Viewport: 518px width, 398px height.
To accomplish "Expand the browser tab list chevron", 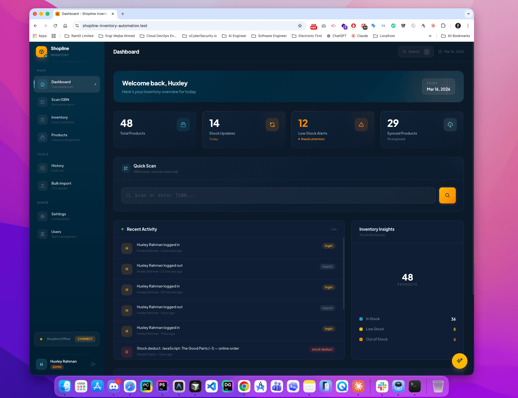I will 469,14.
